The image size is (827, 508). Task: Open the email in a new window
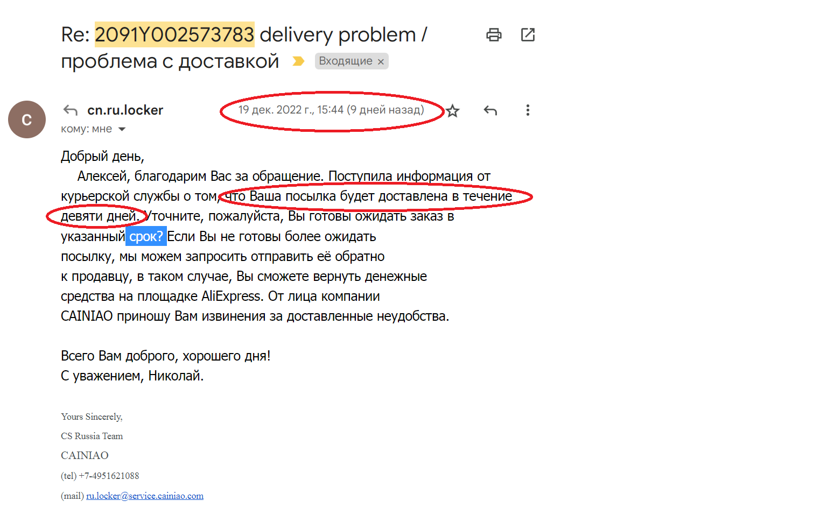[528, 35]
